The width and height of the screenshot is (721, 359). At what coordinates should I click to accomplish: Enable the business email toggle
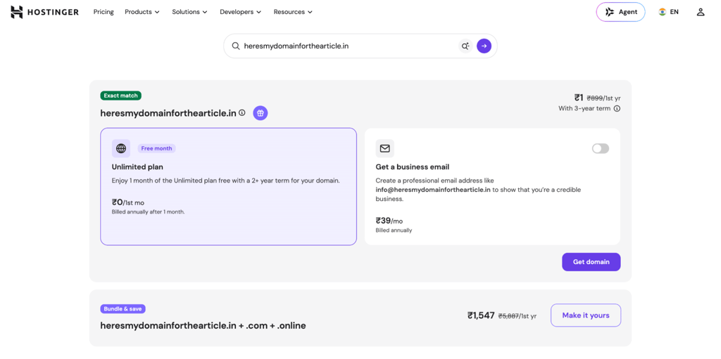click(x=601, y=148)
